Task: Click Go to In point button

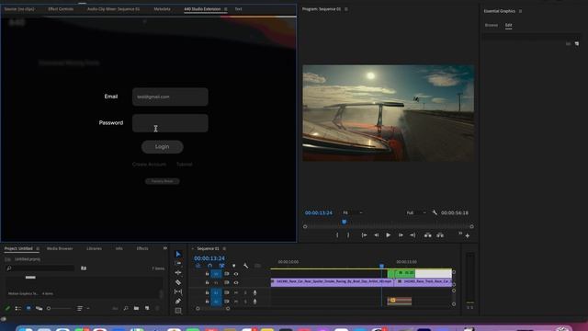Action: click(x=364, y=235)
